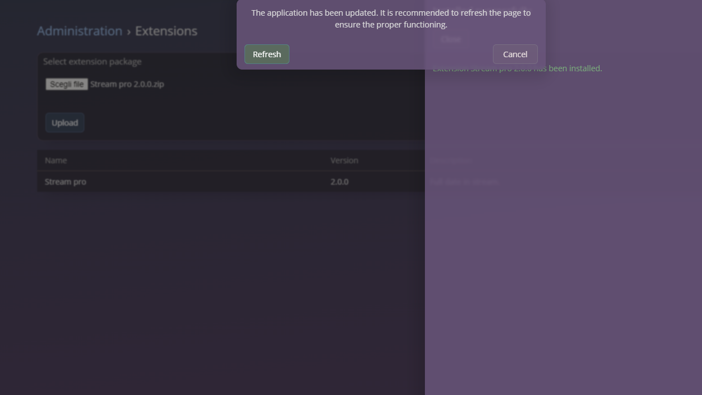Image resolution: width=702 pixels, height=395 pixels.
Task: Click the version number 2.0.0 of Stream pro
Action: 339,181
